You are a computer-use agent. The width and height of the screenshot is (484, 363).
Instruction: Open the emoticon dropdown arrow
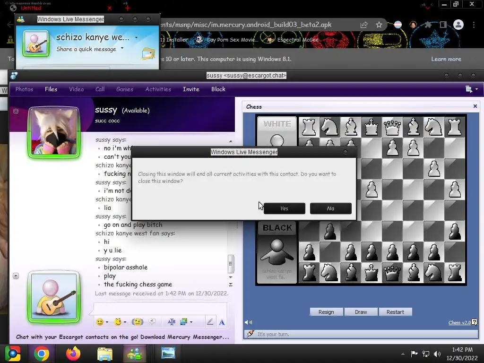click(x=107, y=322)
